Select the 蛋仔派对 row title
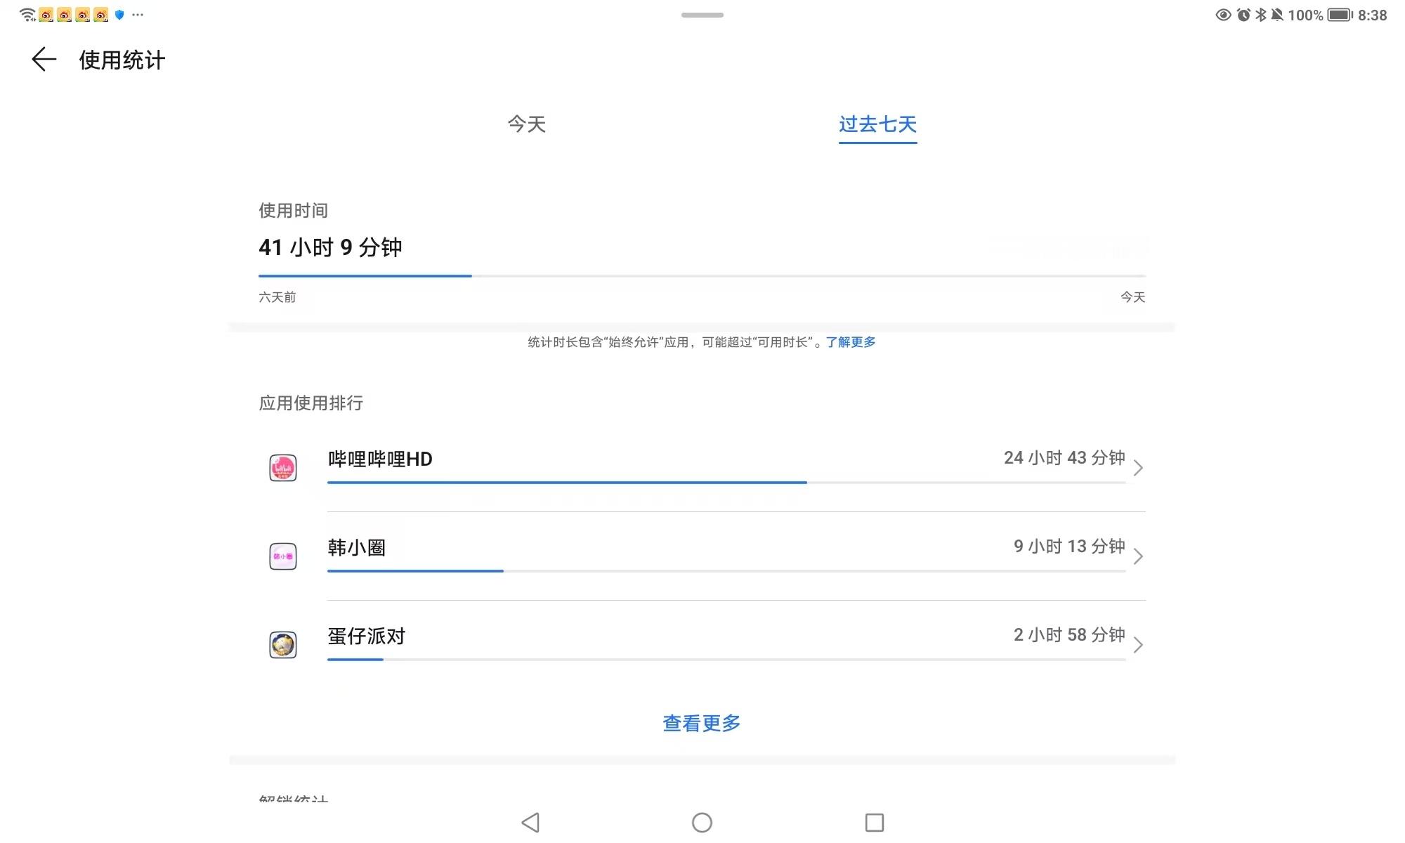This screenshot has height=843, width=1405. tap(367, 636)
